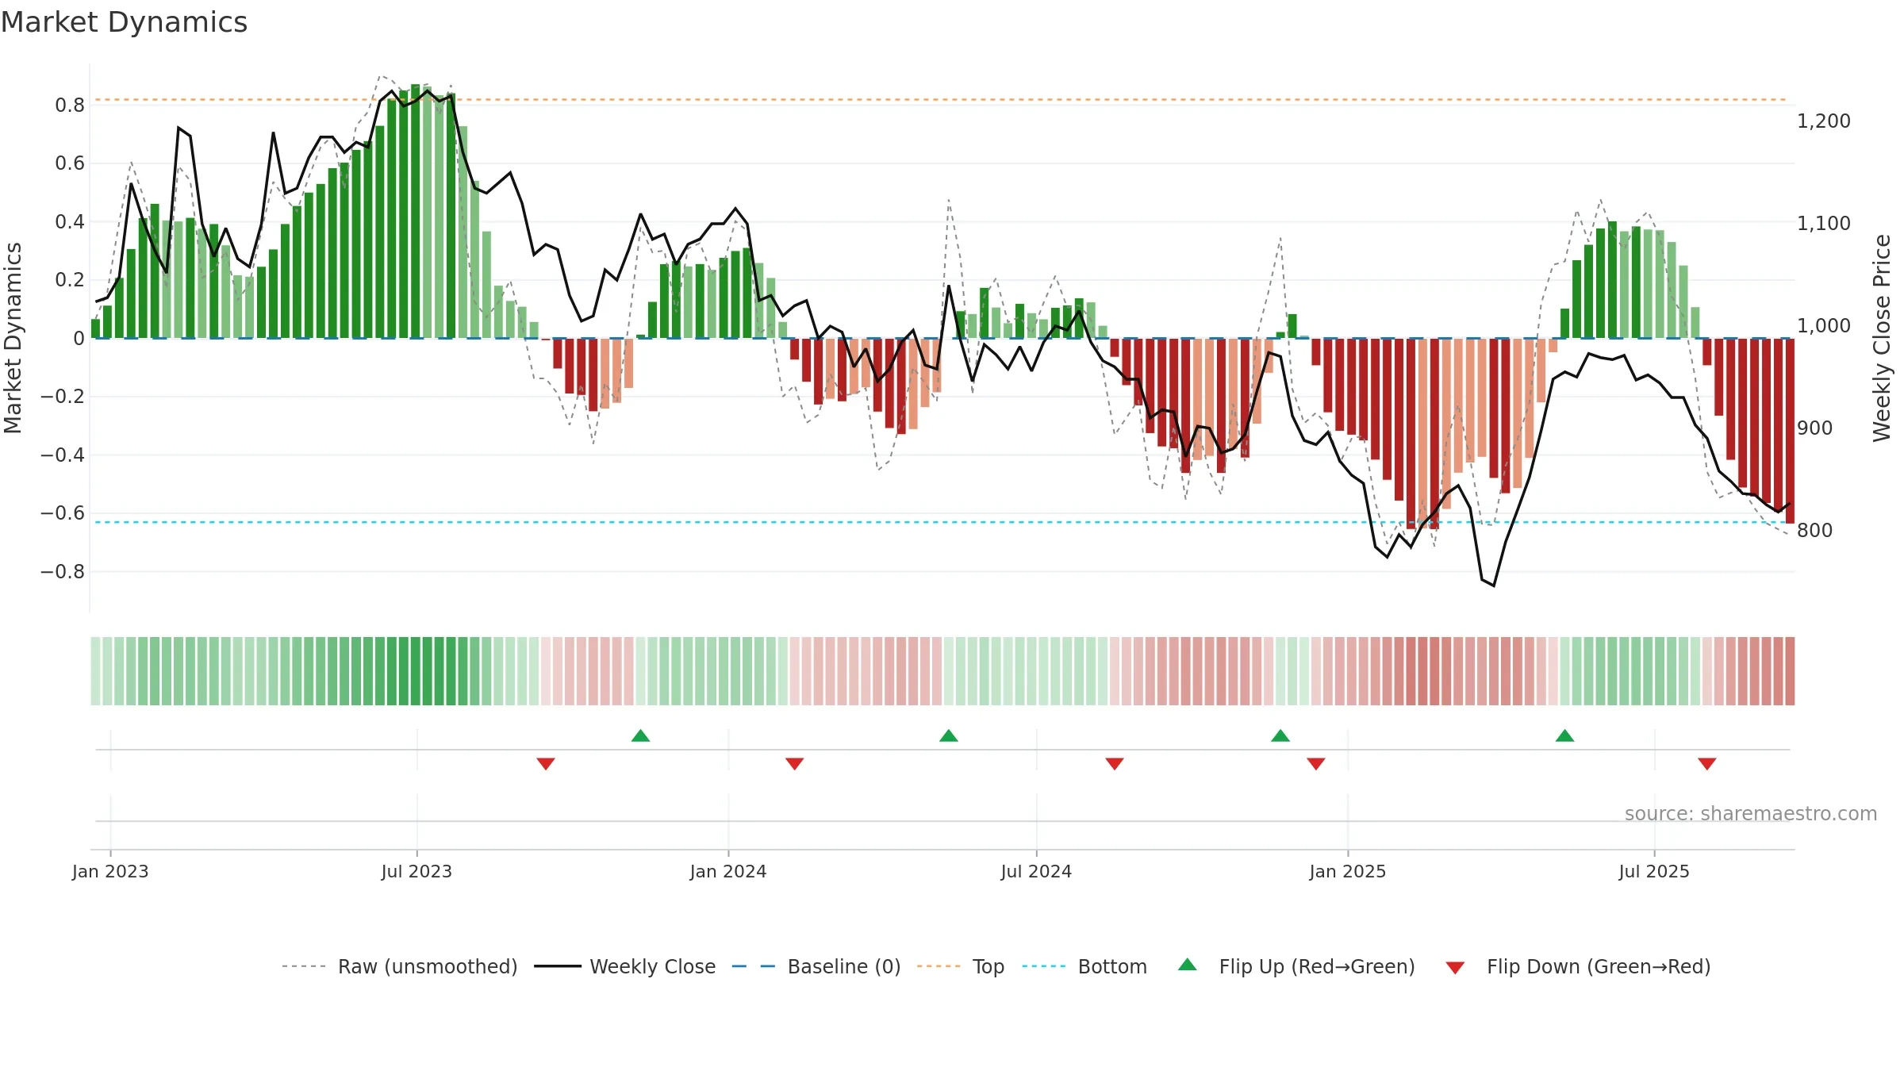Click the Top legend entry
The width and height of the screenshot is (1904, 1071).
coord(961,966)
